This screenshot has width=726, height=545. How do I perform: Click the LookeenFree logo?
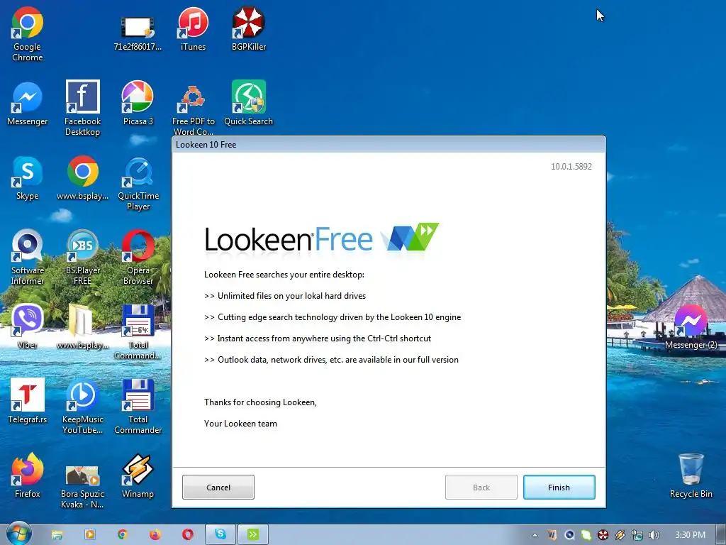coord(321,238)
